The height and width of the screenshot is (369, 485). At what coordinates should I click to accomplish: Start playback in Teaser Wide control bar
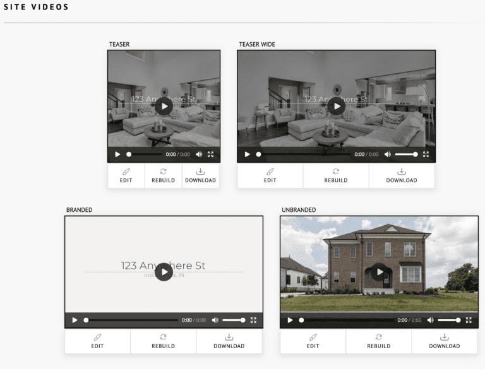point(247,155)
